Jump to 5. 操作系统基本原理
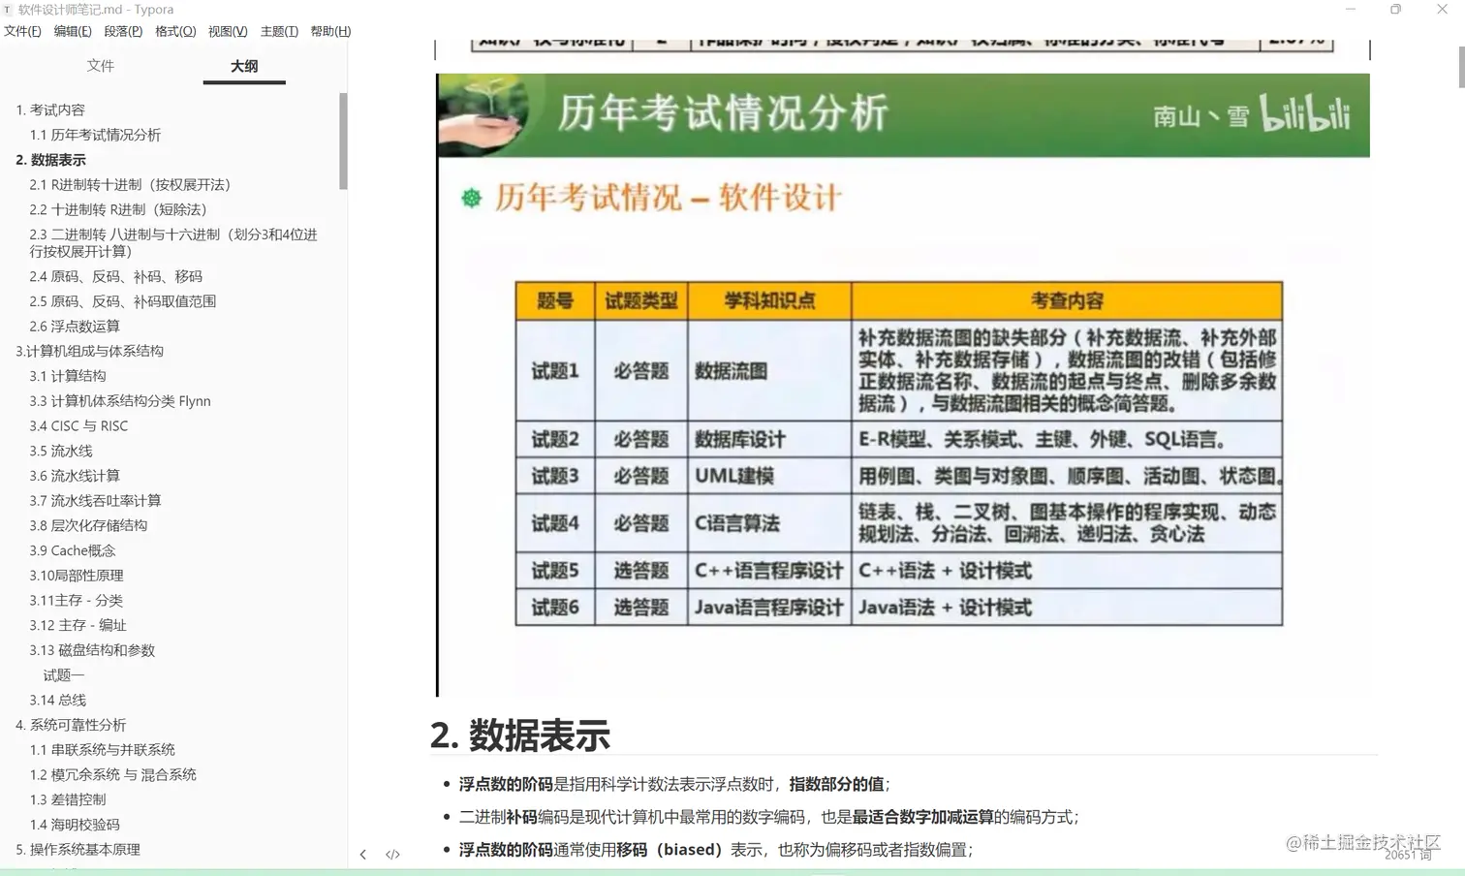Viewport: 1465px width, 876px height. pos(78,850)
